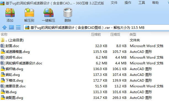The image size is (169, 106).
Task: Click the 51.5 KB size of 摘要目录.doc
Action: point(101,86)
